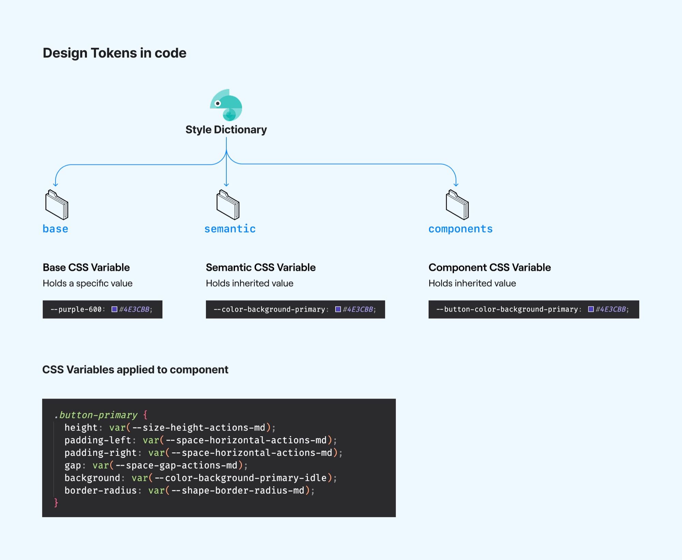Click the .button-primary selector in code
The width and height of the screenshot is (682, 560).
pyautogui.click(x=96, y=415)
